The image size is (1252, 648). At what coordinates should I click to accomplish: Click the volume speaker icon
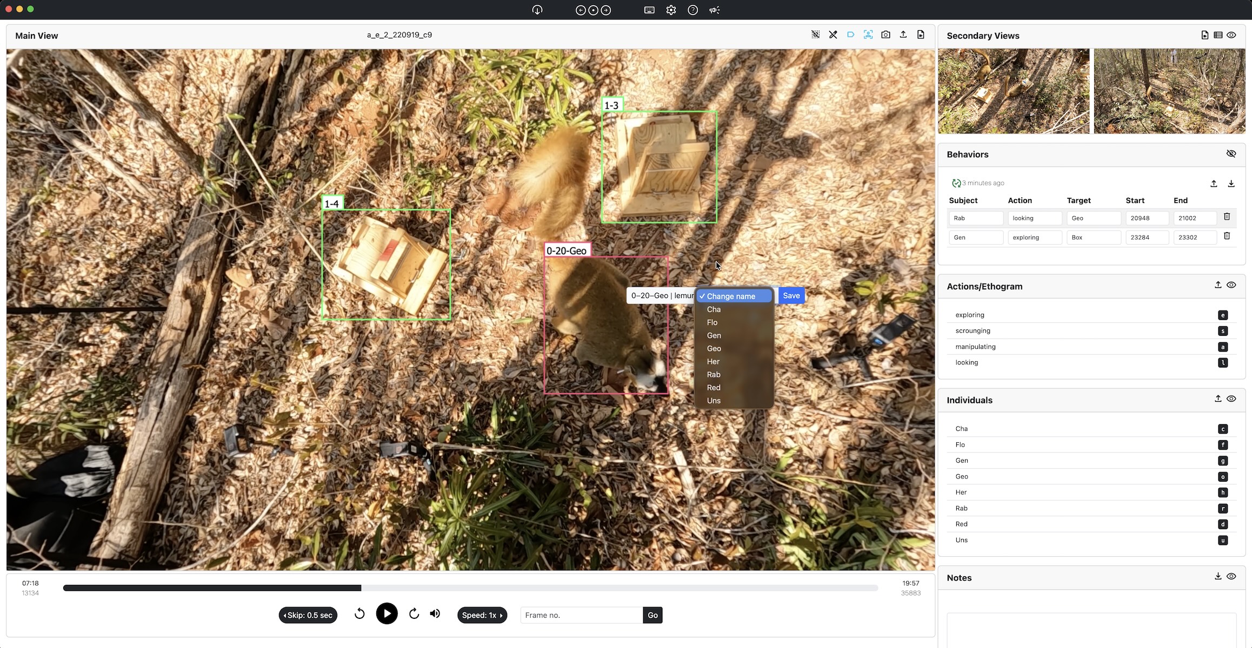(x=435, y=614)
